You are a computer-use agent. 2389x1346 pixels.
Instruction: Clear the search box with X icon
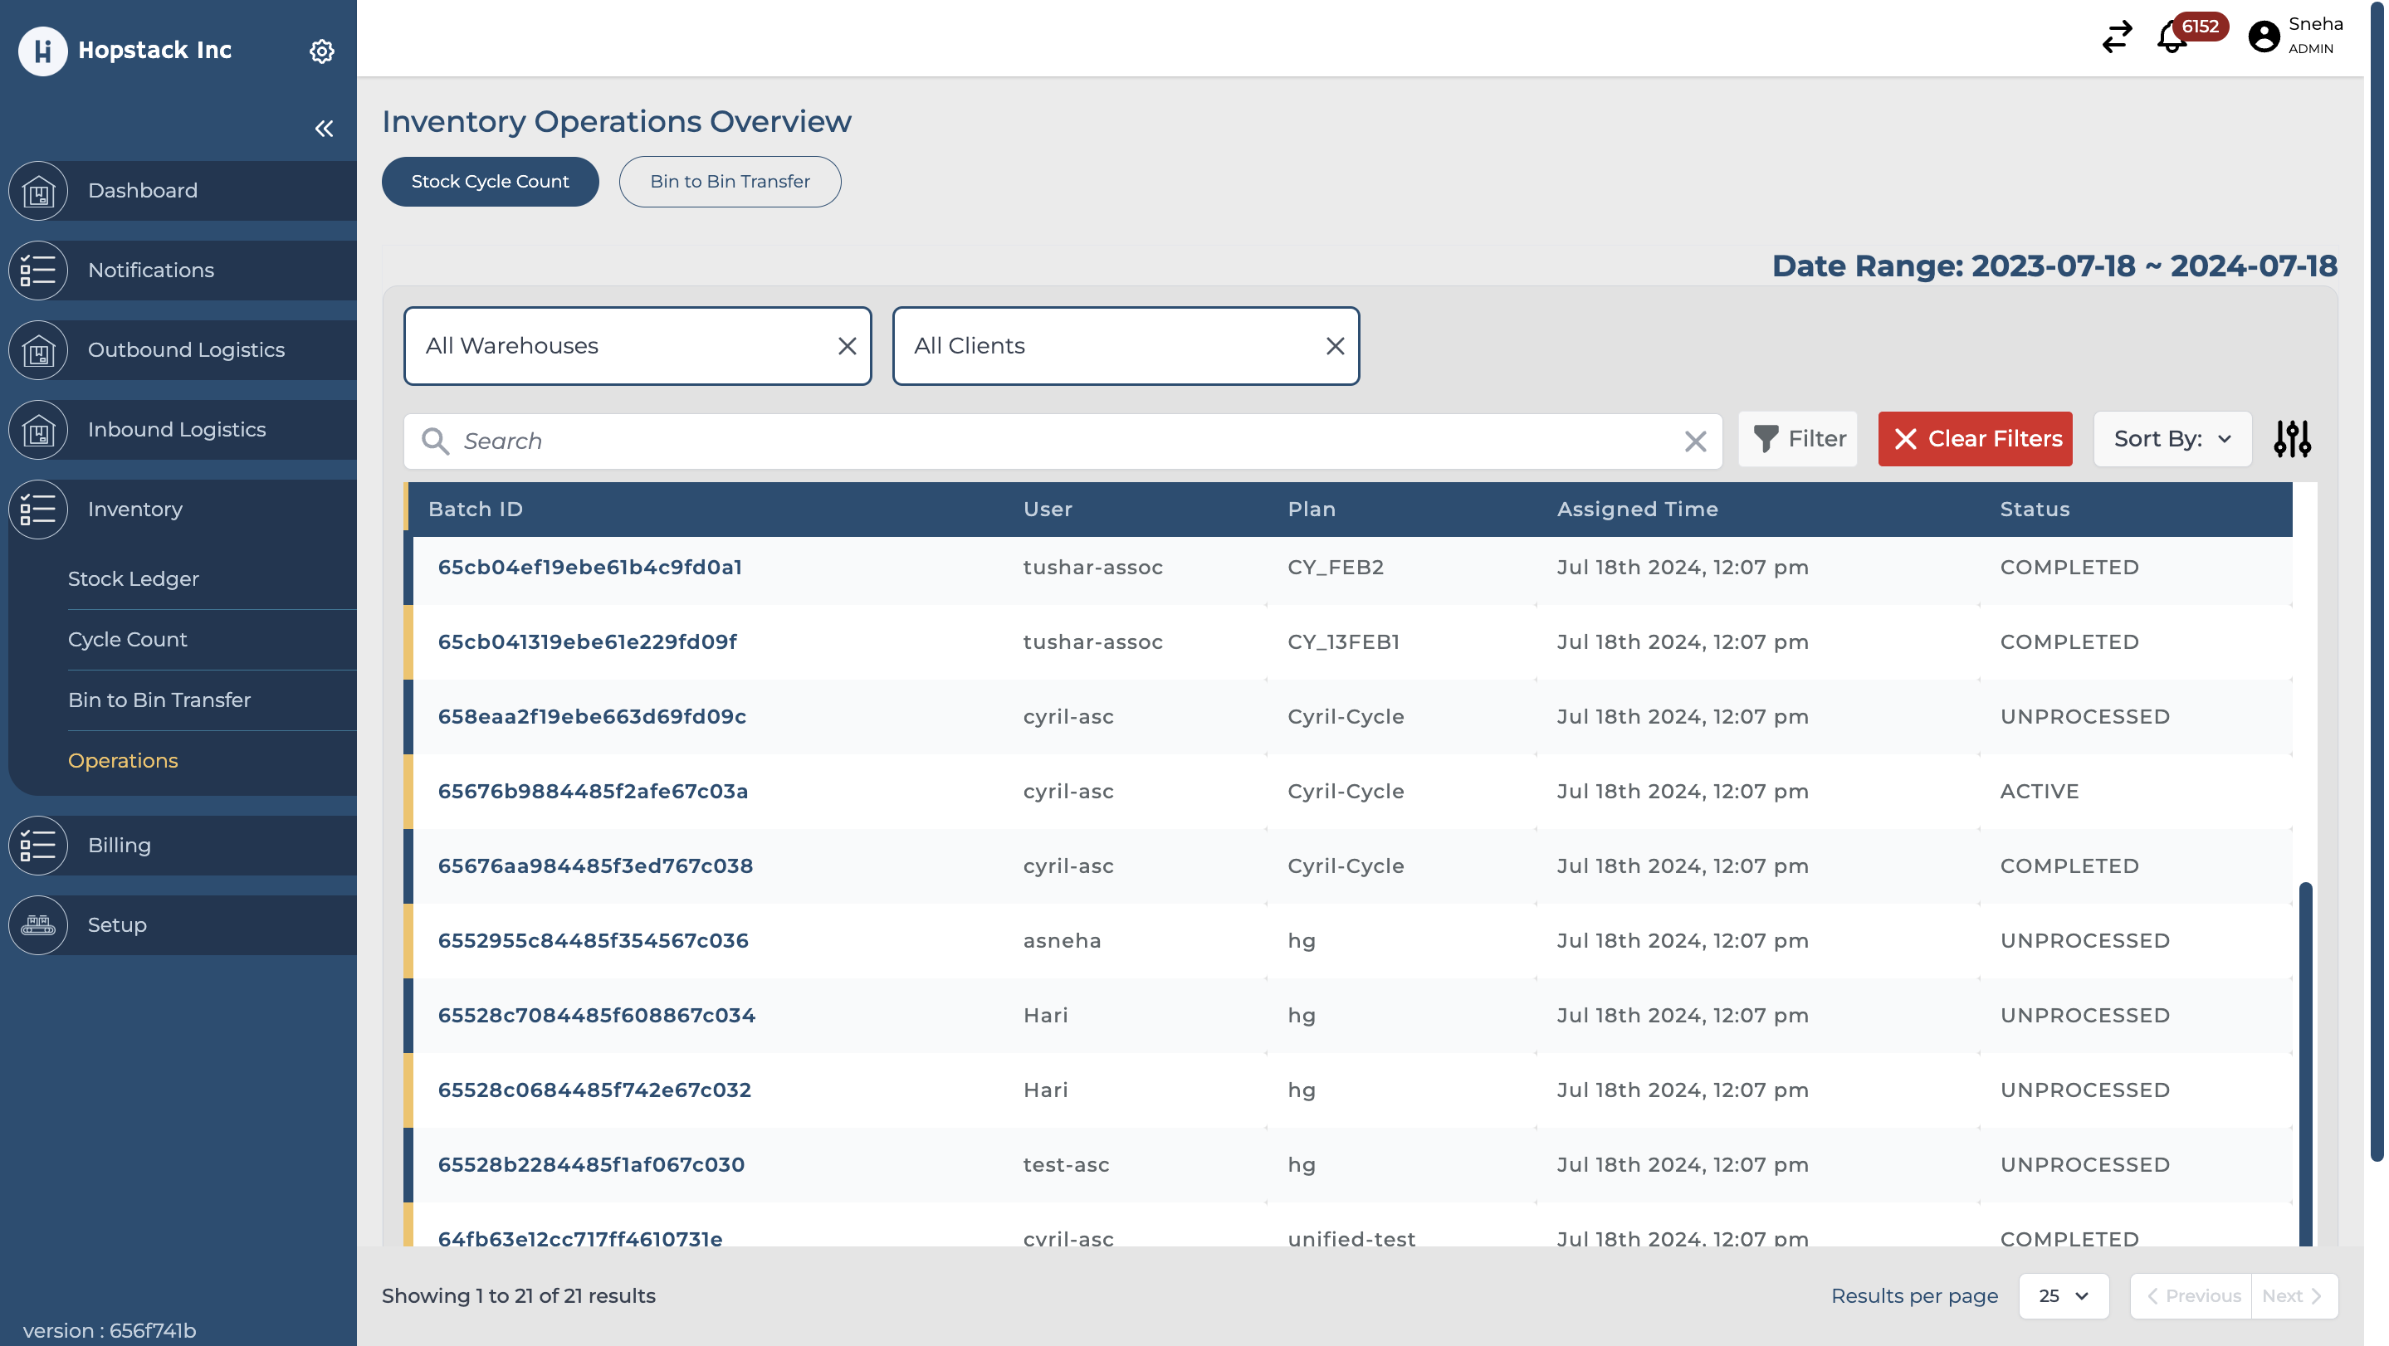tap(1694, 441)
